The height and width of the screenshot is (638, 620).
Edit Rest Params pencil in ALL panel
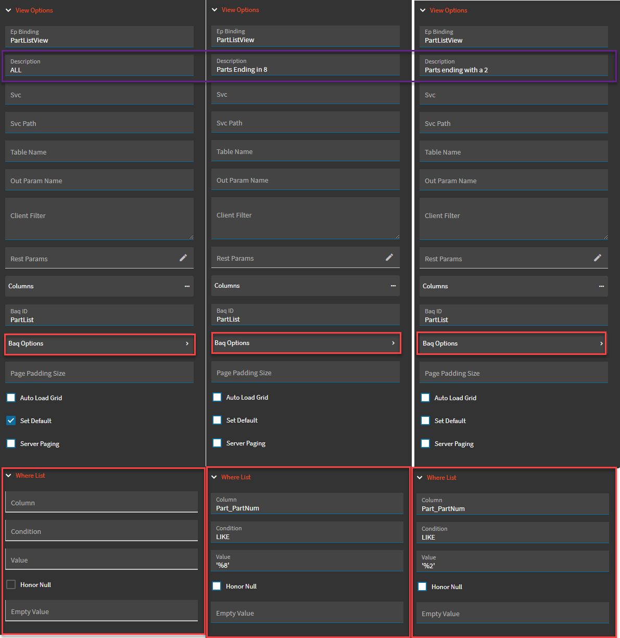183,258
